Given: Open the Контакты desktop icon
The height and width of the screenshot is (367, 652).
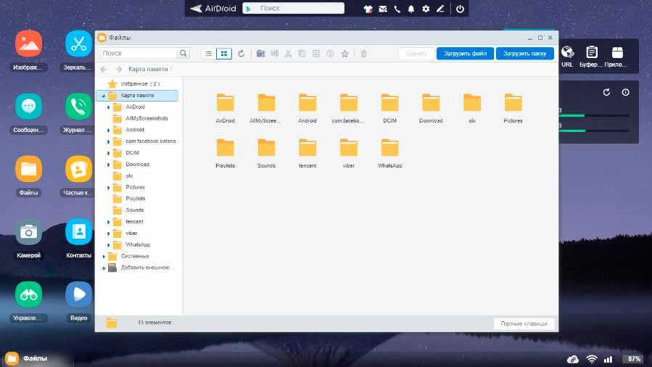Looking at the screenshot, I should (x=78, y=232).
